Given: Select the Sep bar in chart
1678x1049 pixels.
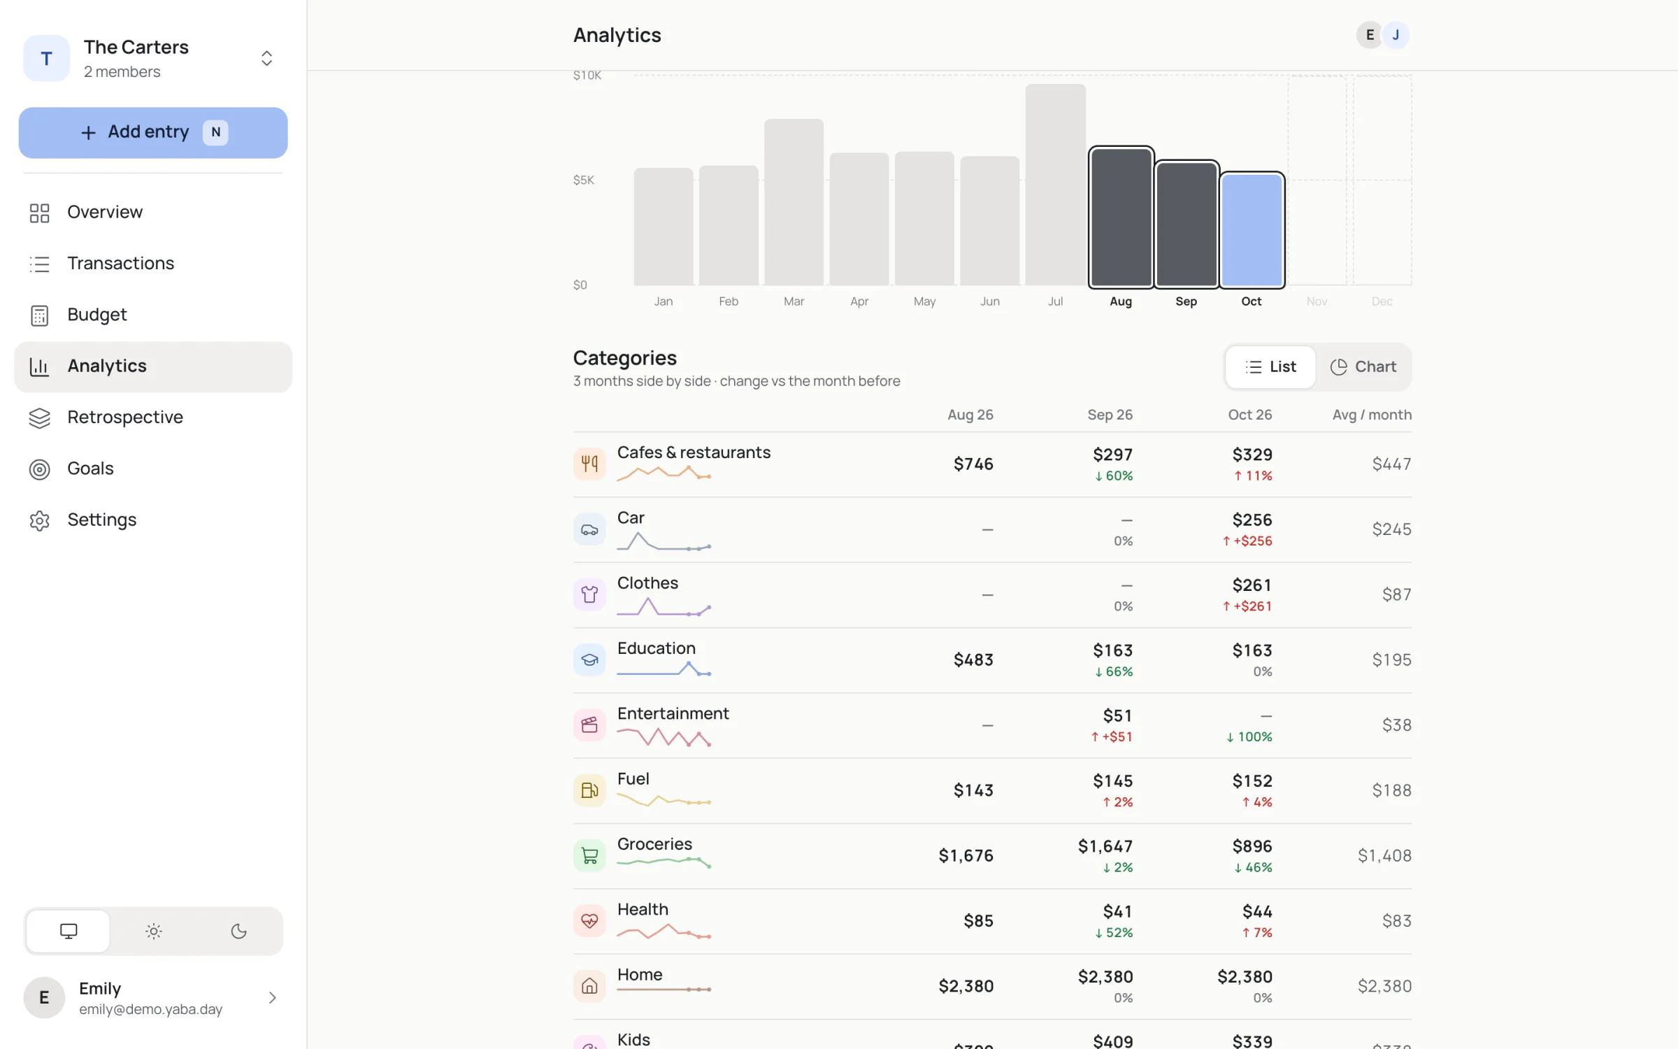Looking at the screenshot, I should 1186,224.
